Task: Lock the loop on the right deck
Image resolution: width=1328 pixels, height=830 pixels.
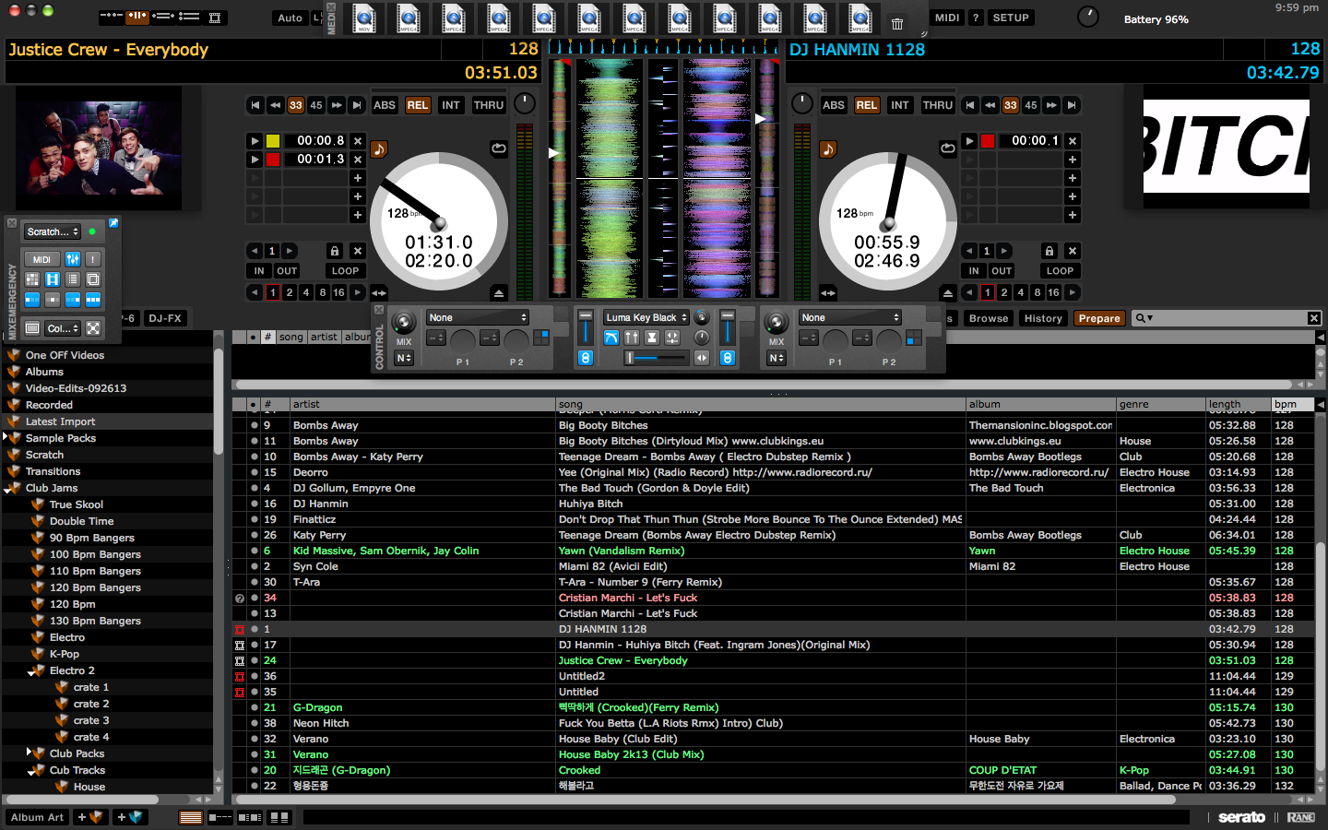Action: pos(1049,251)
